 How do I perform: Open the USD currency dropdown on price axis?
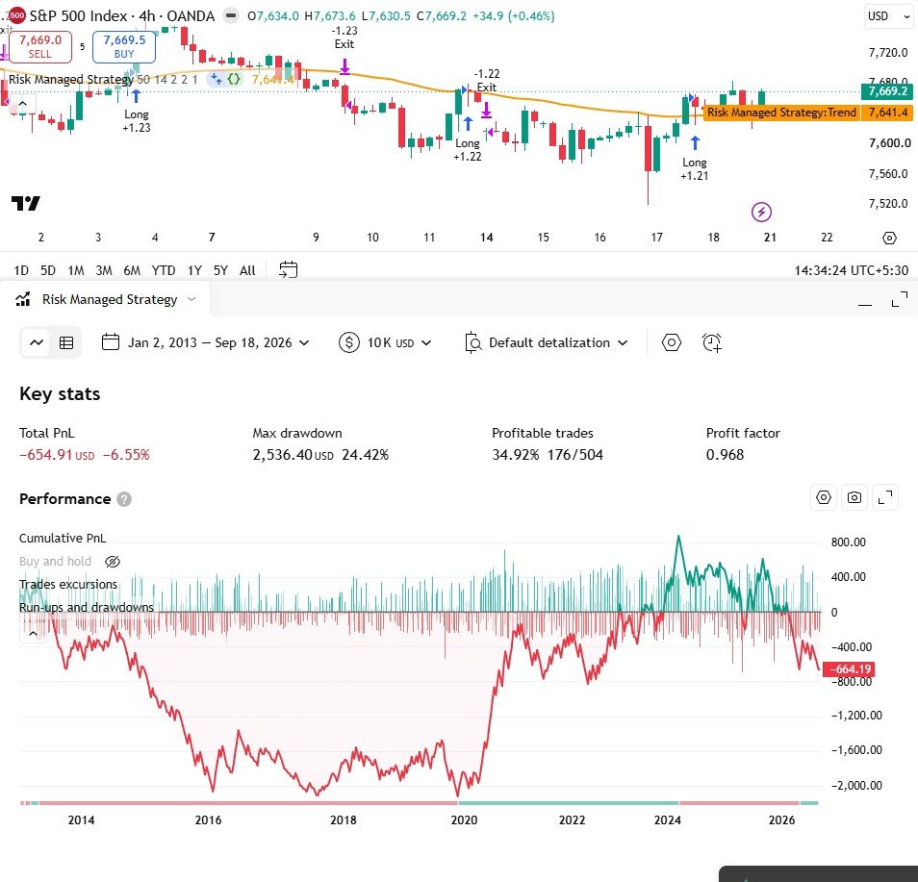[x=889, y=15]
